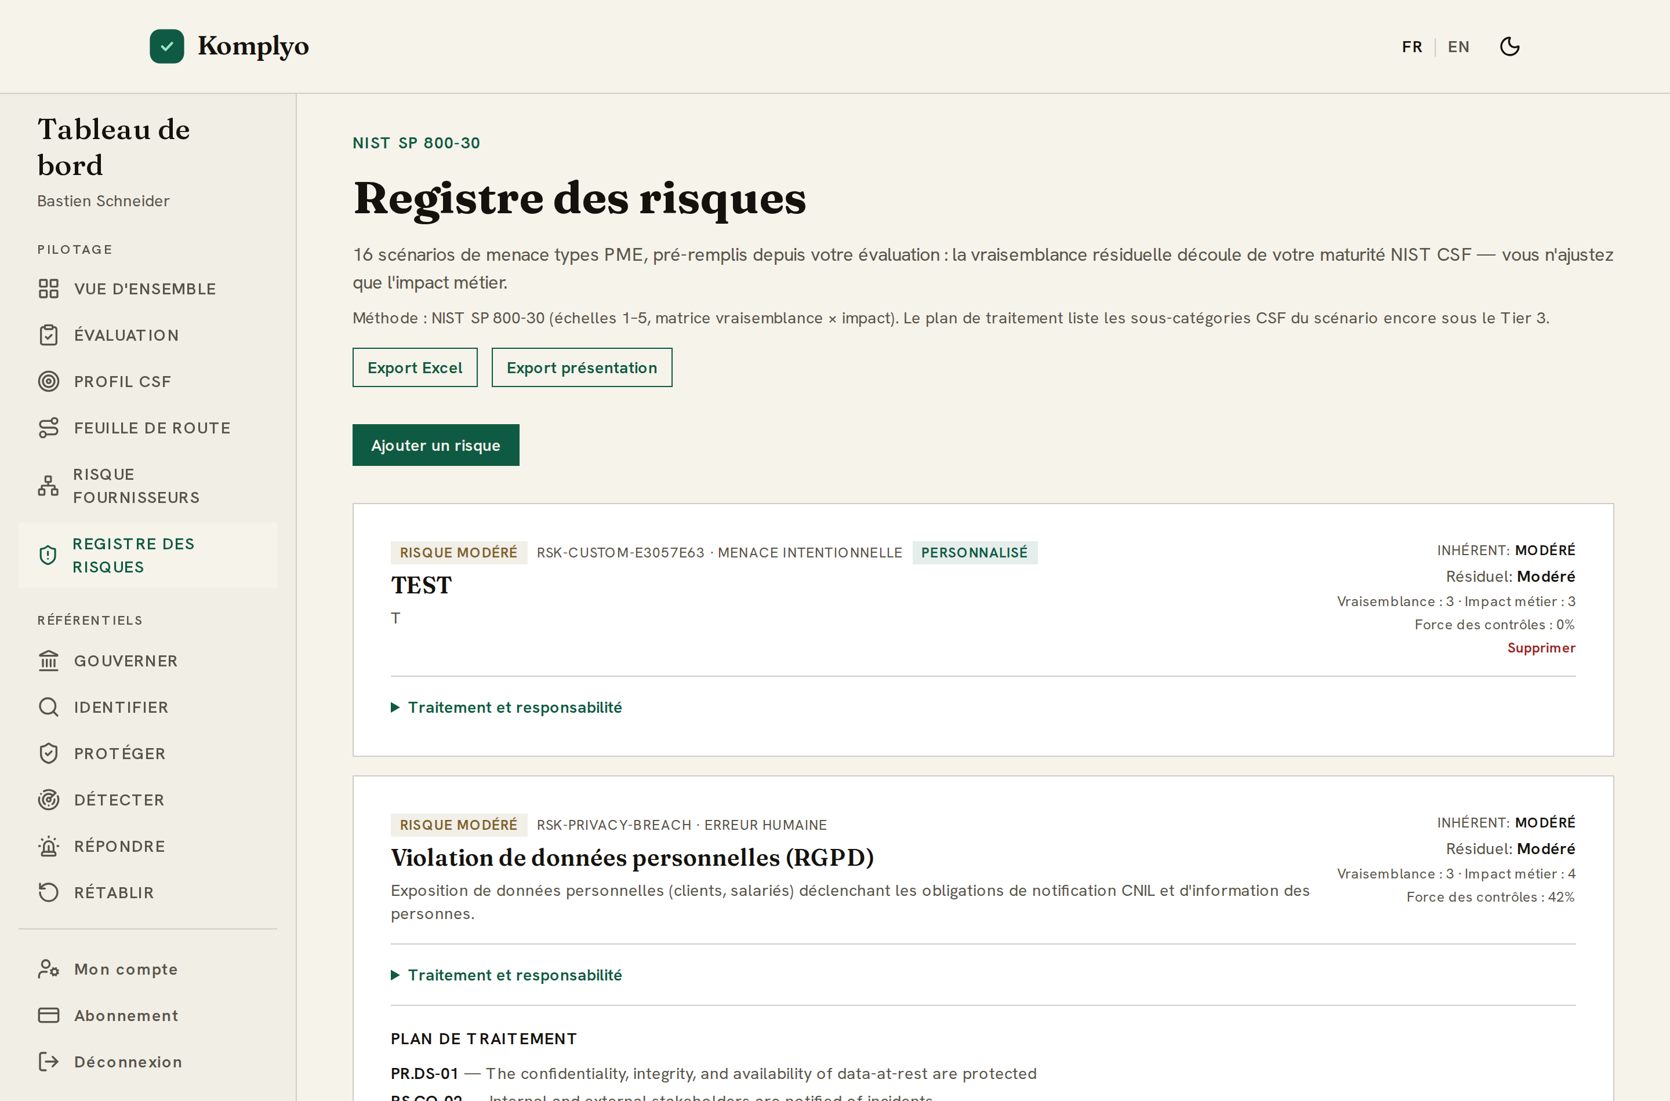Switch language to EN
The image size is (1670, 1101).
(x=1458, y=46)
